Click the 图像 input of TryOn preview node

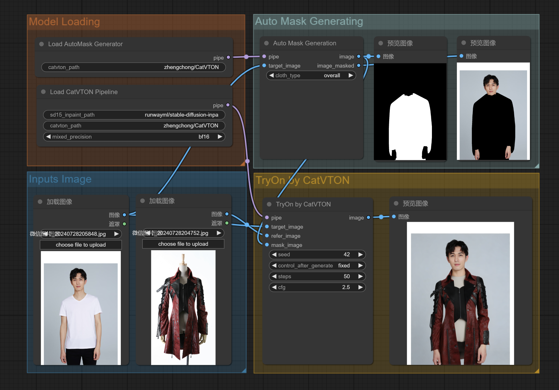[394, 217]
